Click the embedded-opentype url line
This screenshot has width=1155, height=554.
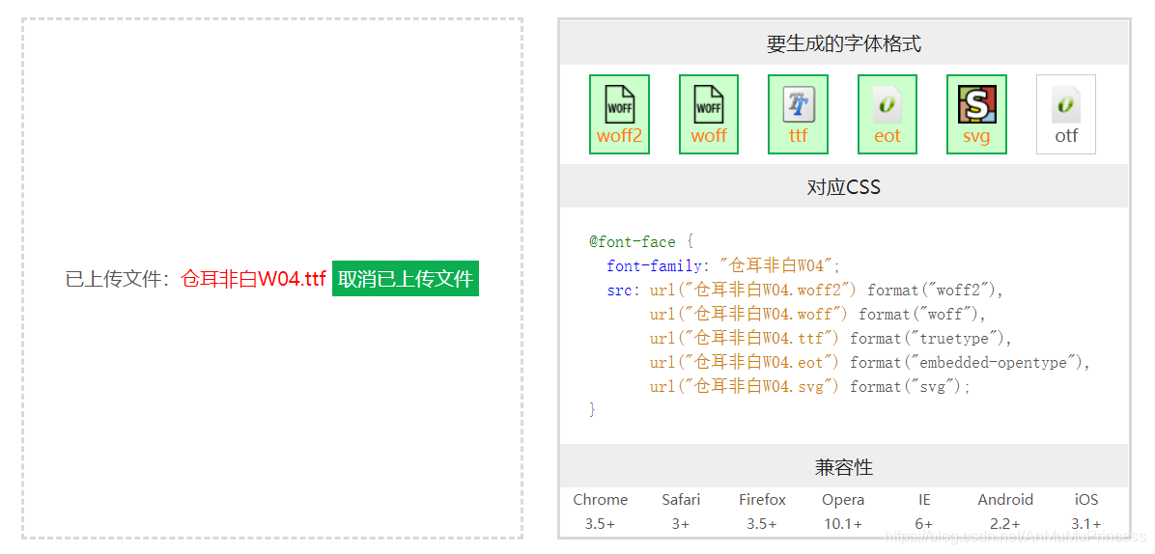pos(871,363)
